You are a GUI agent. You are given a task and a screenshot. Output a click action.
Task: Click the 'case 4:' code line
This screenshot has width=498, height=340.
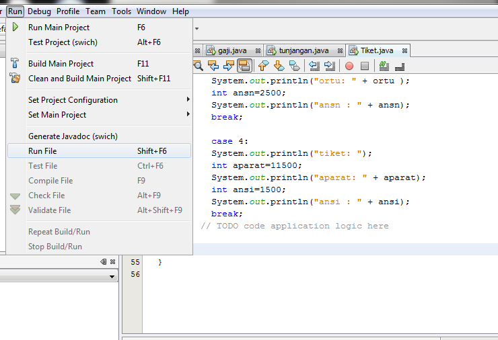(x=229, y=141)
